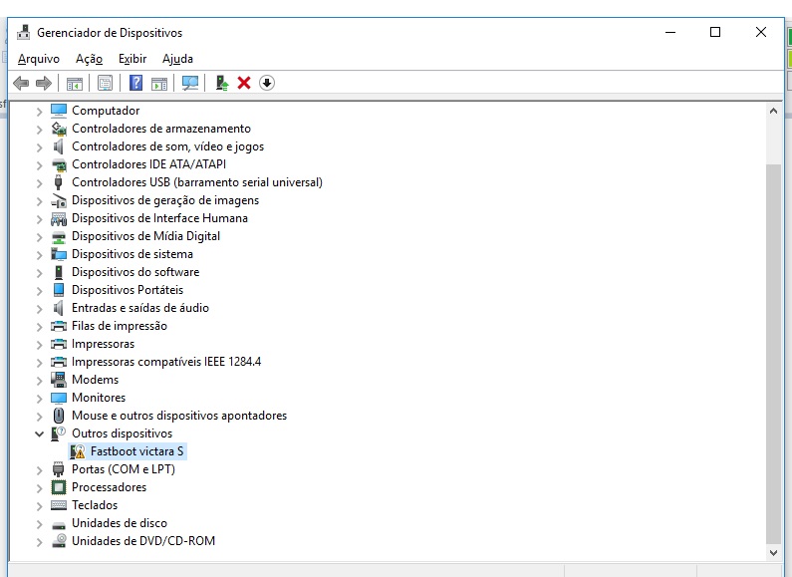Click the Controladores de armazenamento icon
Image resolution: width=792 pixels, height=577 pixels.
click(x=59, y=129)
